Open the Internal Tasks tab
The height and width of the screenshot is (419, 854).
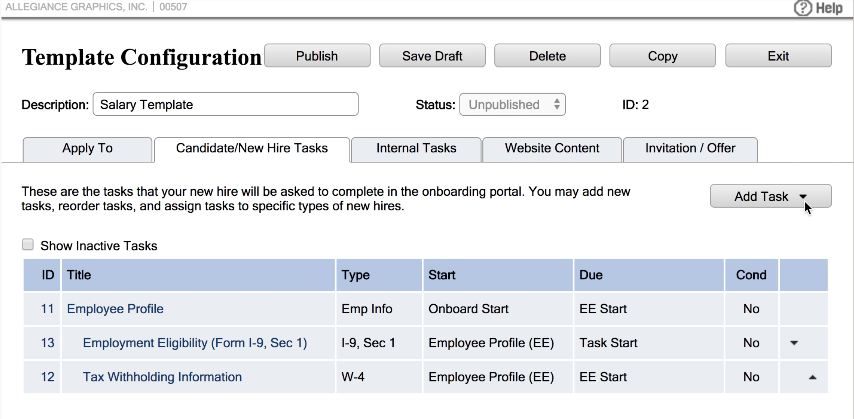pos(416,149)
